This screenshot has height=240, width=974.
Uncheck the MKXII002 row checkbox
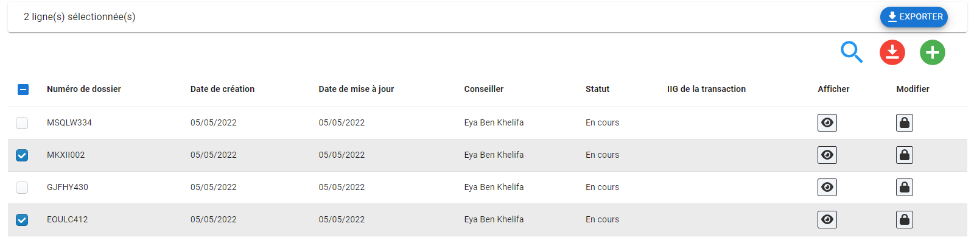click(22, 155)
